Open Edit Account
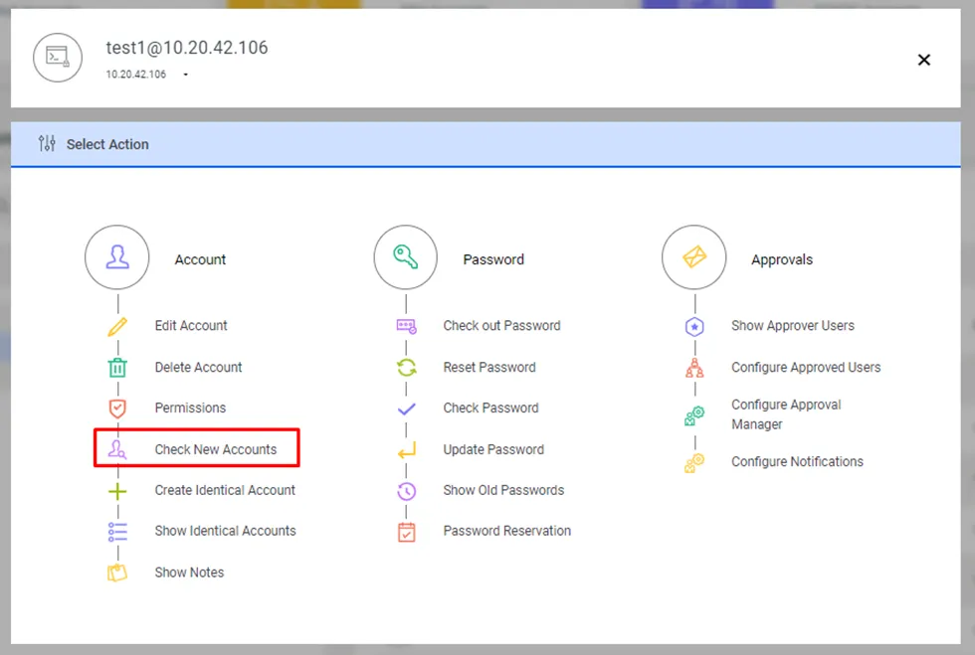This screenshot has width=975, height=655. (x=191, y=326)
